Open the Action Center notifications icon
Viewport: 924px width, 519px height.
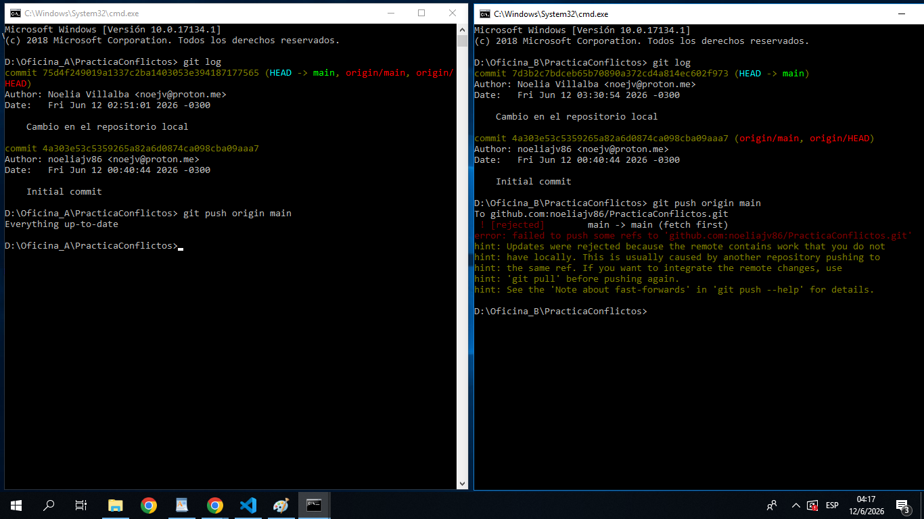pos(902,505)
